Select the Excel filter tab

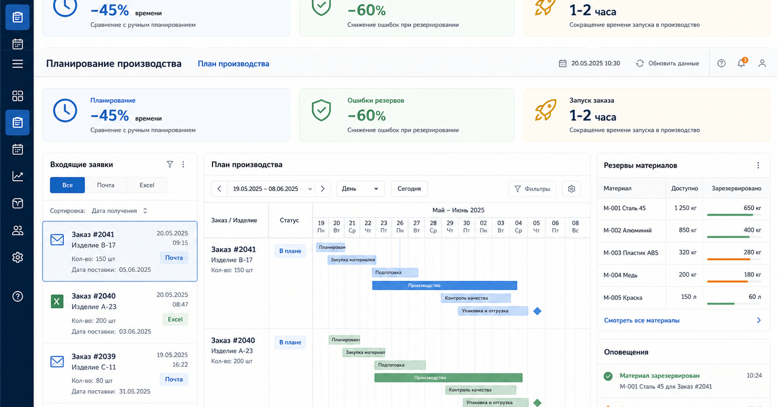coord(147,185)
